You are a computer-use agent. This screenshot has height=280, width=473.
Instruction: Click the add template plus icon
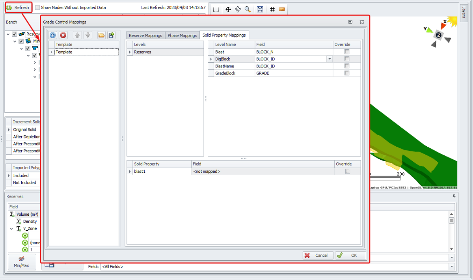[x=53, y=35]
